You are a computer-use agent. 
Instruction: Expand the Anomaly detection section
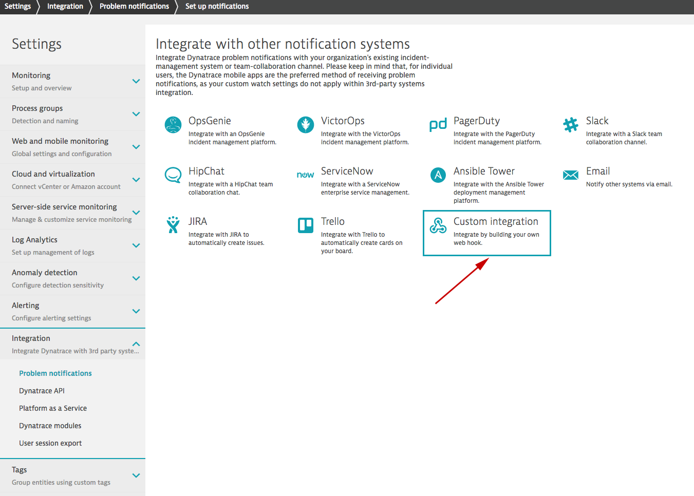pyautogui.click(x=136, y=278)
